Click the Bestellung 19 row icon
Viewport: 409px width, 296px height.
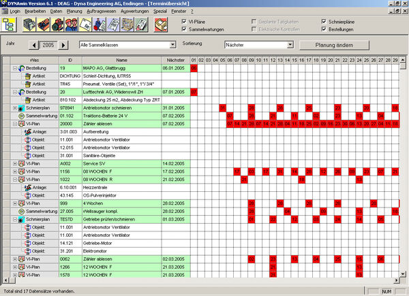pos(22,69)
